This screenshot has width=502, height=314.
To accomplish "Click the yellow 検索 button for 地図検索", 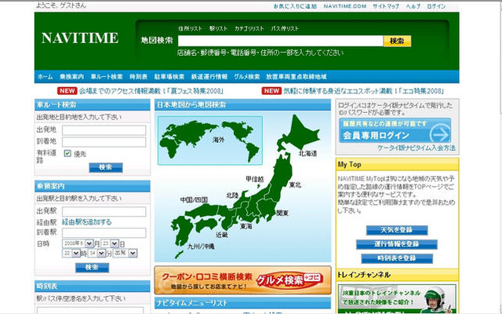I will pyautogui.click(x=397, y=41).
